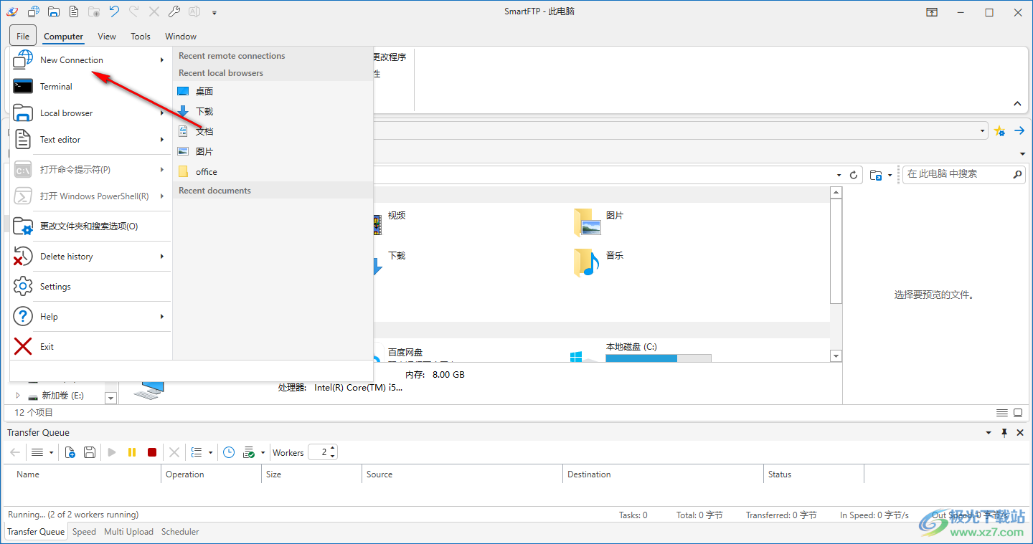
Task: Pin the Transfer Queue panel
Action: click(x=1004, y=433)
